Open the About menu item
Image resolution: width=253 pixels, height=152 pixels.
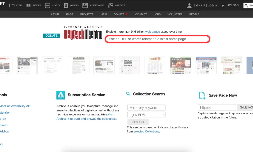point(55,14)
